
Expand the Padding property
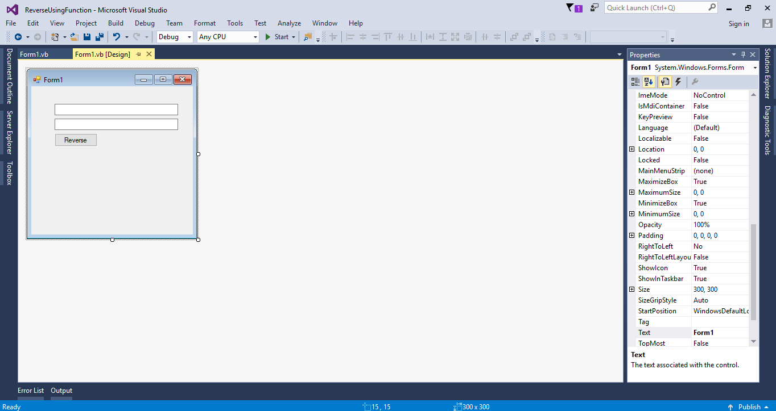631,236
